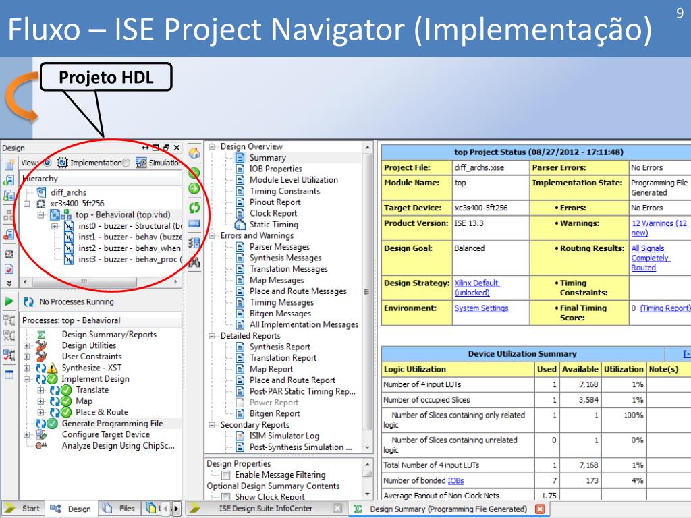Show more panel tabs with right arrow
This screenshot has height=518, width=691.
176,509
